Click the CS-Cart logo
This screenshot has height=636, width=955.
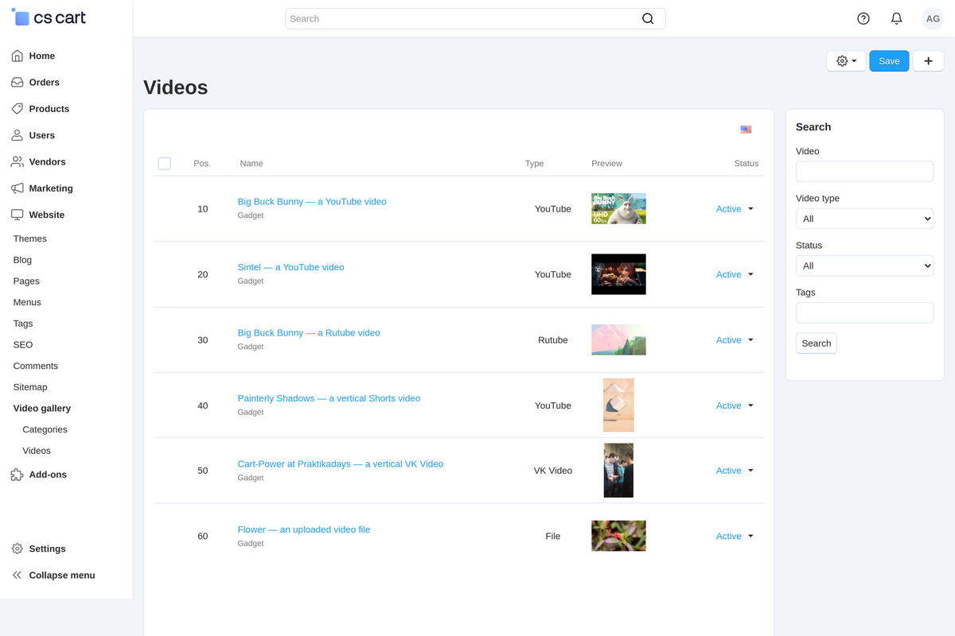[49, 17]
